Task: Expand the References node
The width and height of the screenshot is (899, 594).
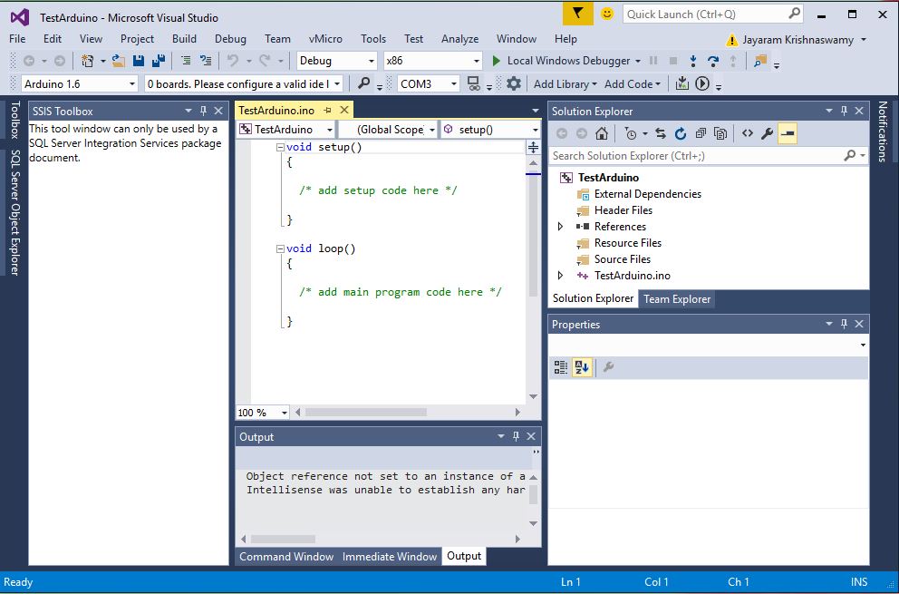Action: pos(561,226)
